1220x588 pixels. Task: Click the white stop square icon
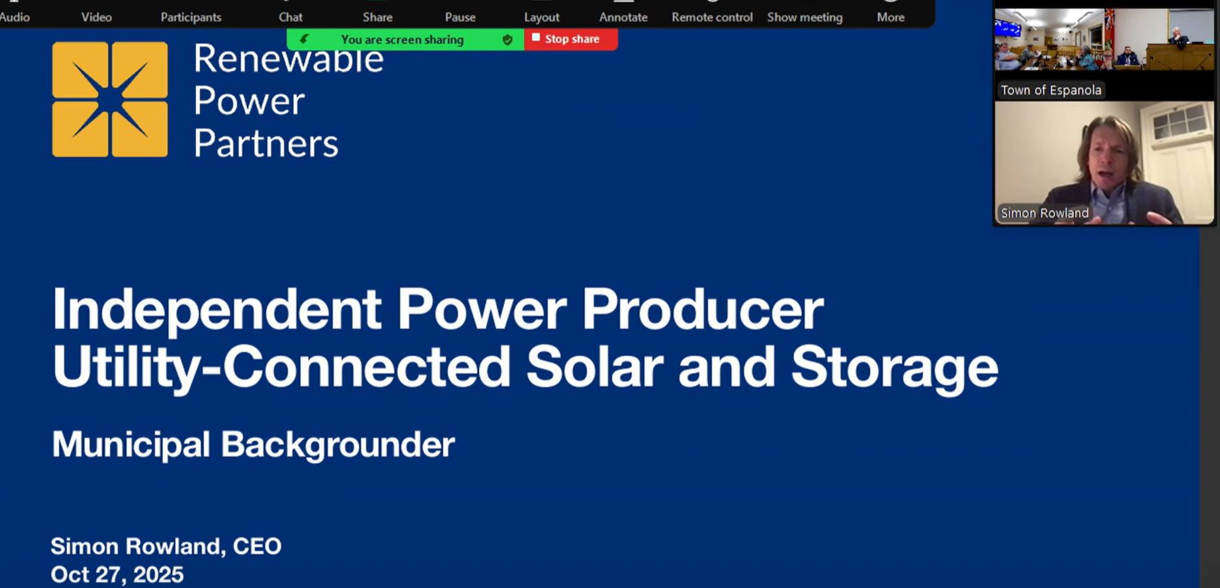535,38
